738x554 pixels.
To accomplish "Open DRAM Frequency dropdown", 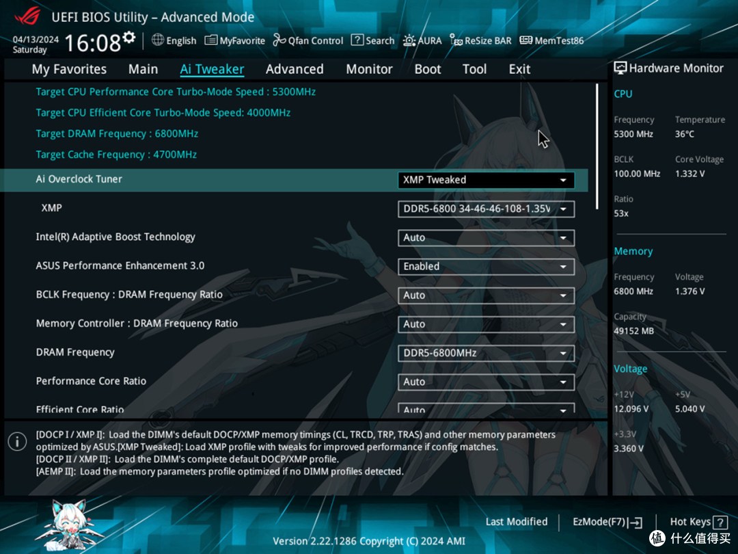I will pyautogui.click(x=487, y=354).
